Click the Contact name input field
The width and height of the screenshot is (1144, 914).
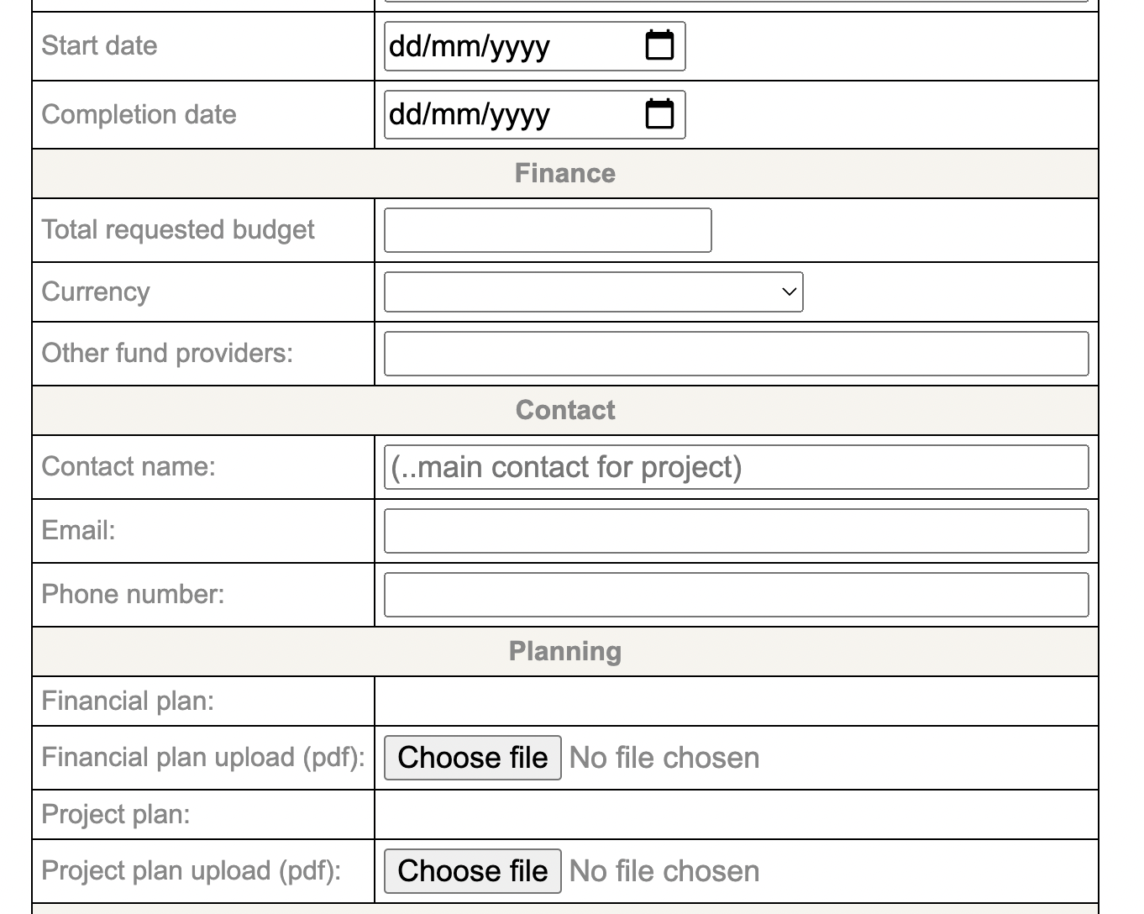pyautogui.click(x=736, y=467)
